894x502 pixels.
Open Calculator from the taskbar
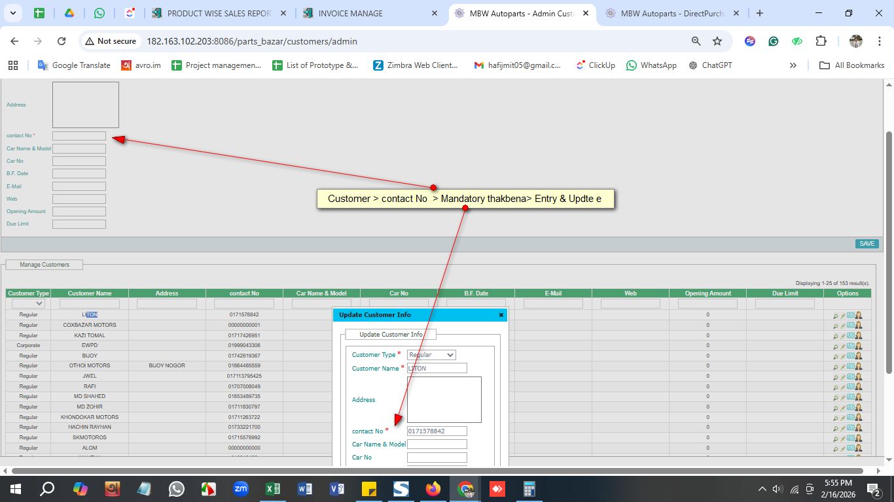tap(529, 489)
